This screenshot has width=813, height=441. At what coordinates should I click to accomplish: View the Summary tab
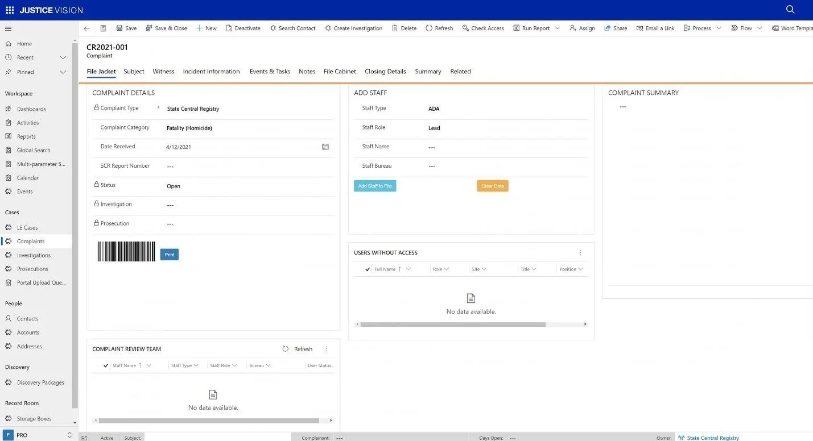click(428, 72)
